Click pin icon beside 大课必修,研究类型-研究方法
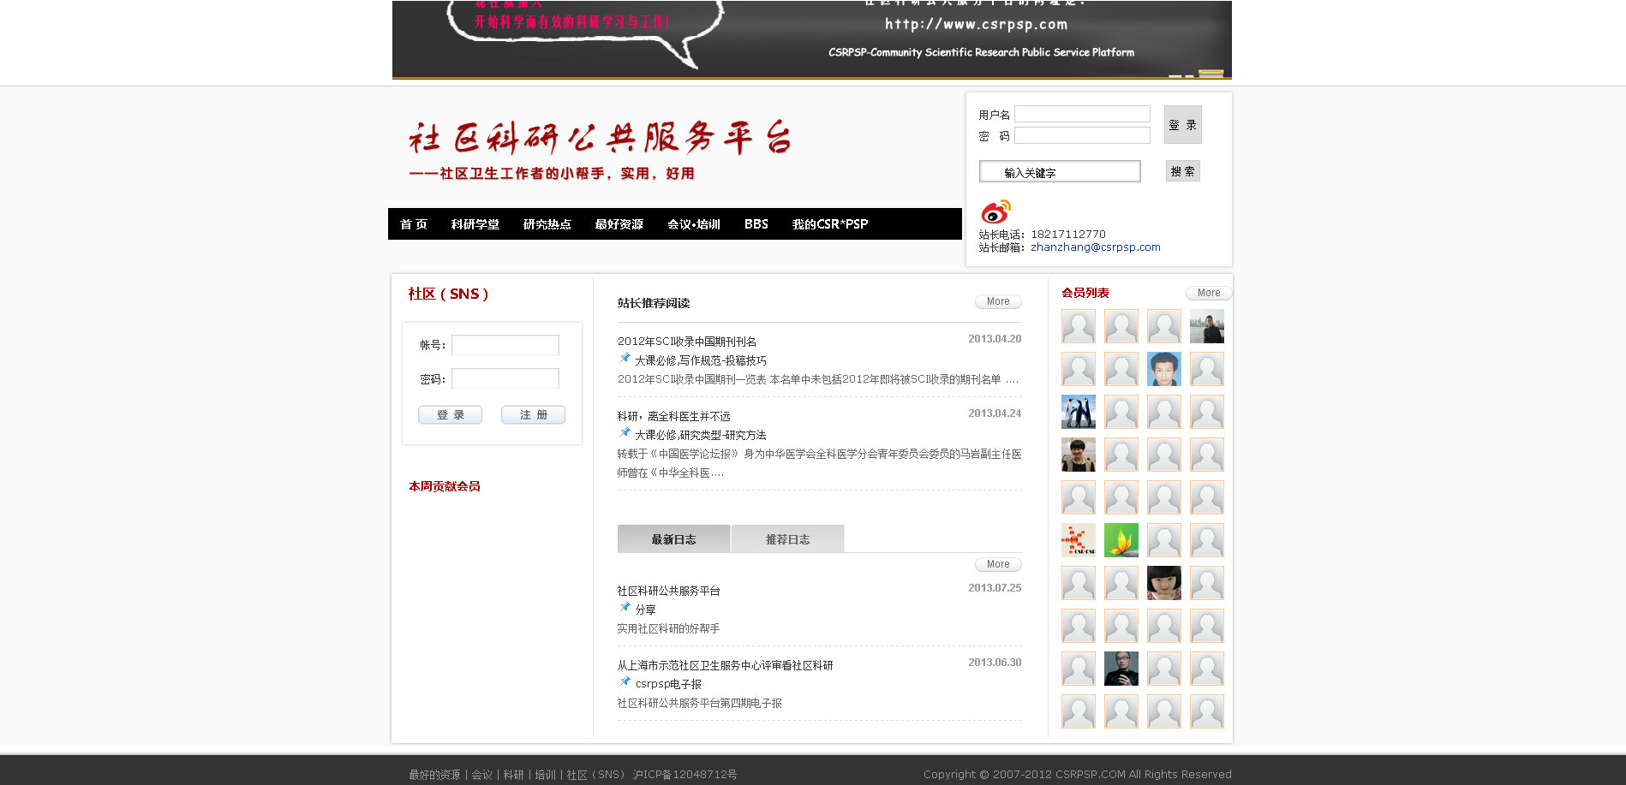 coord(625,433)
